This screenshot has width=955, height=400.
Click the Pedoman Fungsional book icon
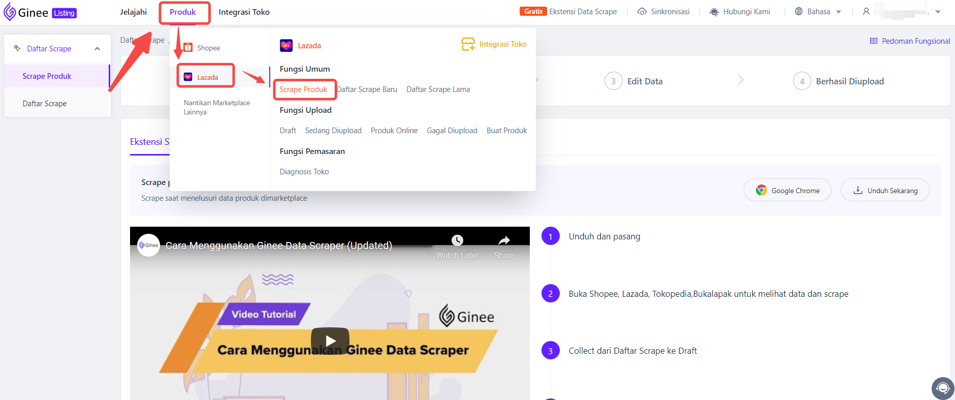[x=874, y=41]
